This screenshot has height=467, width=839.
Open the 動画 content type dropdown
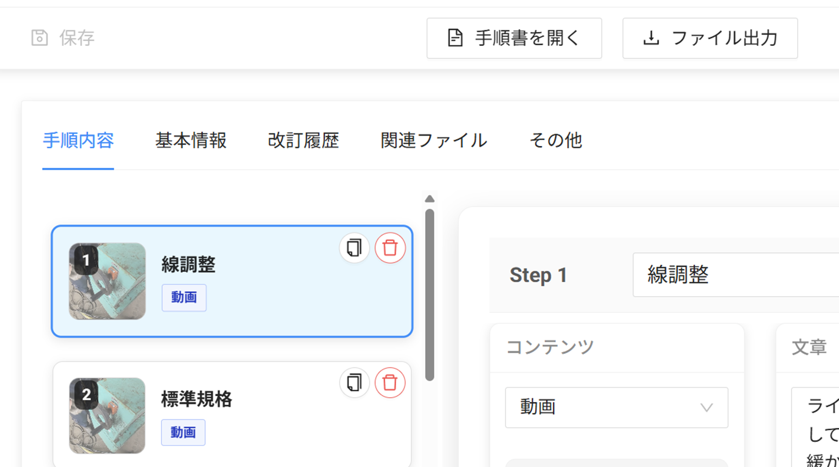point(616,407)
